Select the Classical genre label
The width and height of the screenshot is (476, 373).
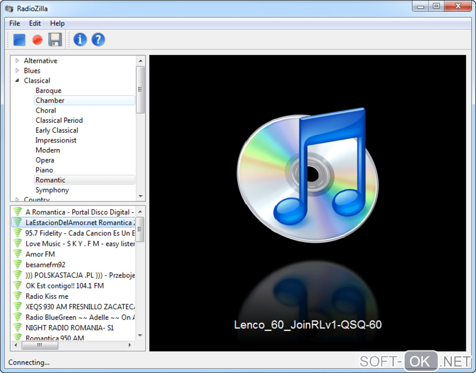pos(37,80)
